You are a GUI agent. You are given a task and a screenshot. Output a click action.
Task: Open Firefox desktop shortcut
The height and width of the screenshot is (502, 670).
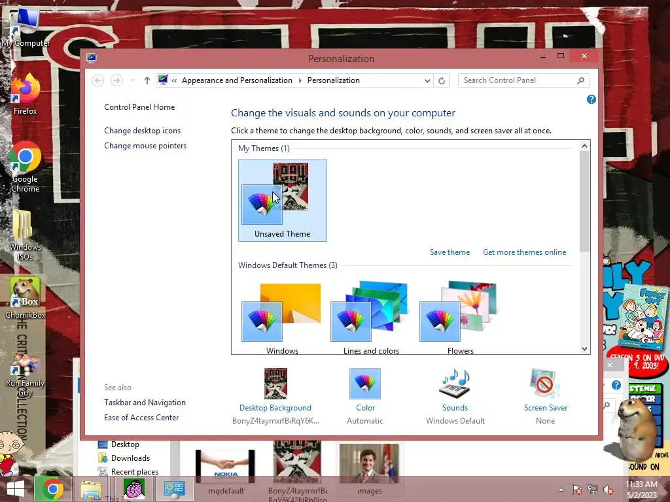[x=26, y=94]
